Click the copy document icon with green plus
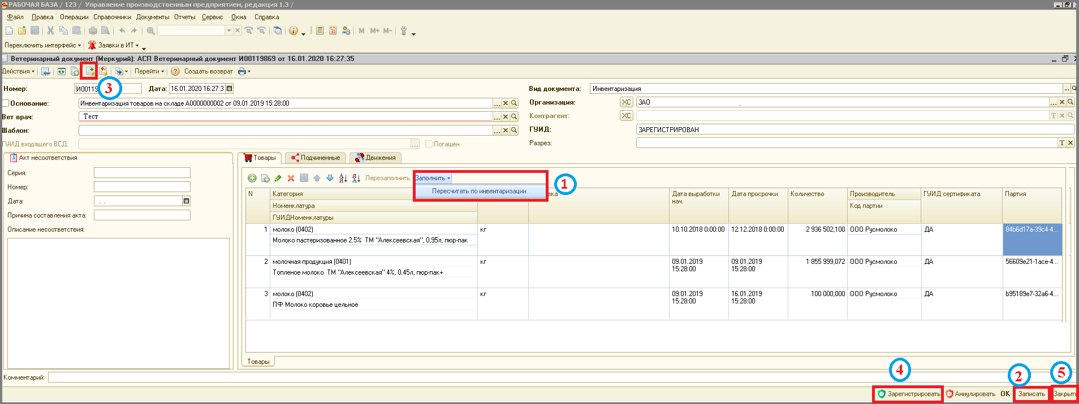1079x404 pixels. click(x=75, y=71)
